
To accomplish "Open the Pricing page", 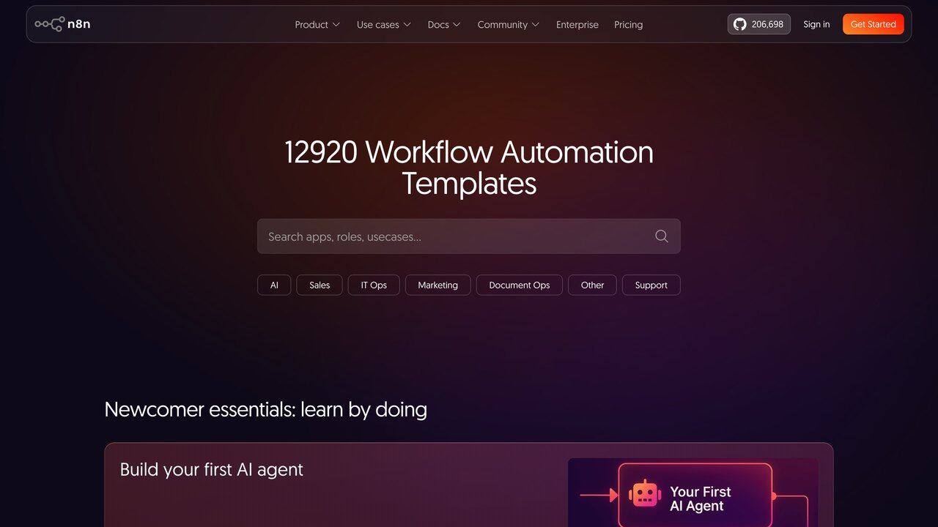I will pyautogui.click(x=628, y=24).
